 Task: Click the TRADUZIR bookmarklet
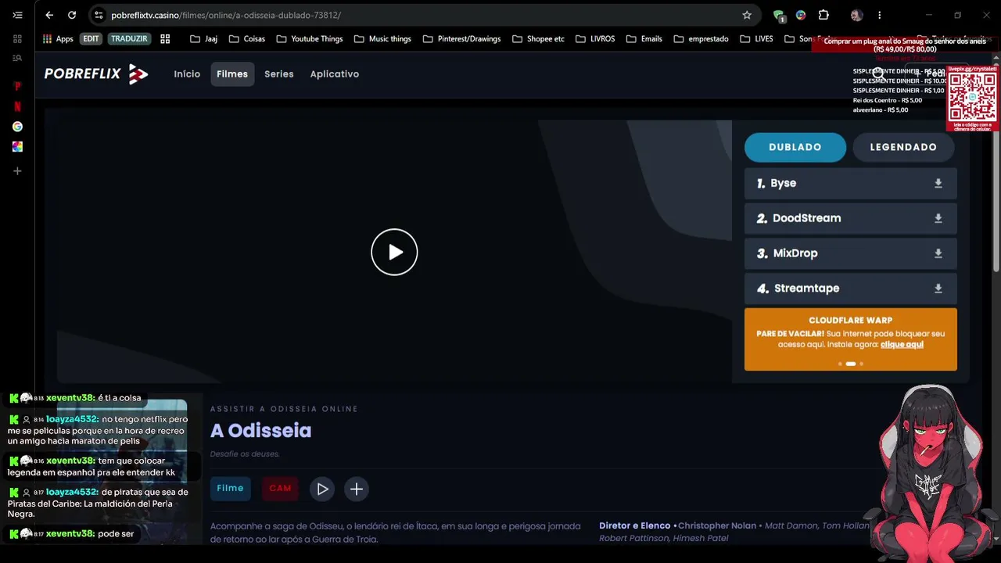click(x=129, y=38)
